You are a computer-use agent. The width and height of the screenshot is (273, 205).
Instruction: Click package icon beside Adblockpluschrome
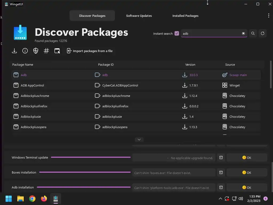(16, 96)
